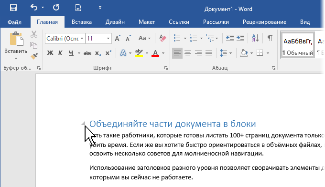Open the Шрифт dialog launcher
The image size is (325, 187).
(x=166, y=68)
